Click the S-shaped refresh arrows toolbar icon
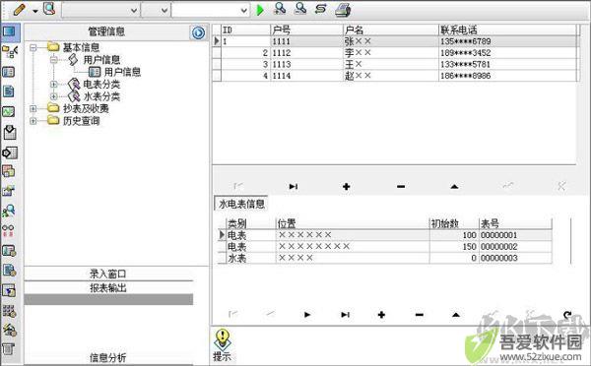The image size is (591, 366). click(x=321, y=9)
